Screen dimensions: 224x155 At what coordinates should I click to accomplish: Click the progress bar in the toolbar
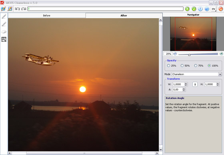106,9
